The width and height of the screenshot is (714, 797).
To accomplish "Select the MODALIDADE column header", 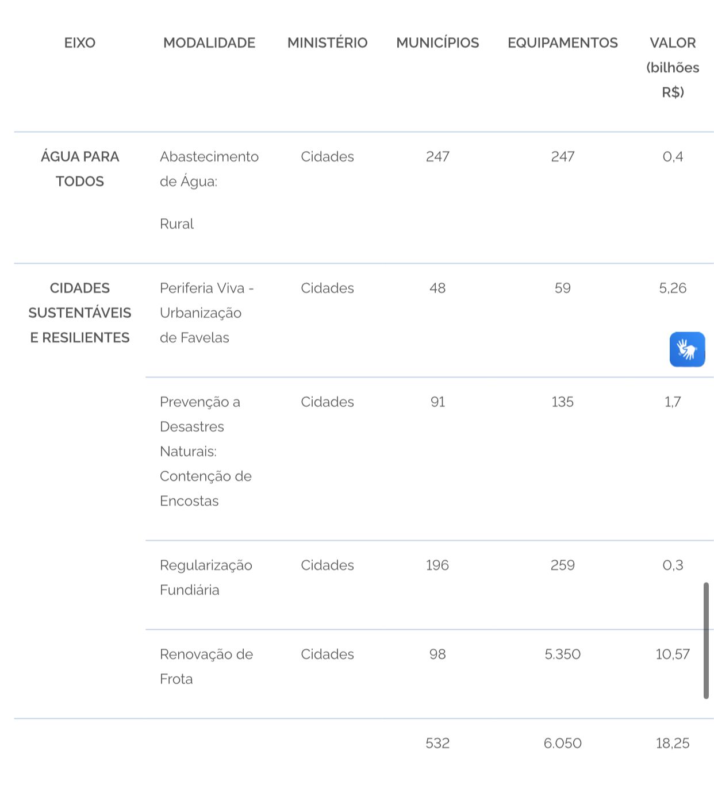I will [x=209, y=43].
